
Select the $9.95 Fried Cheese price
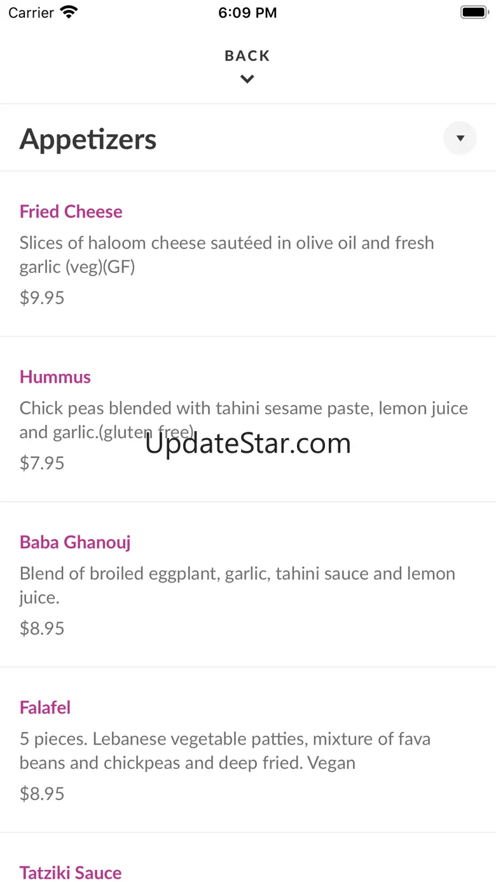[42, 298]
